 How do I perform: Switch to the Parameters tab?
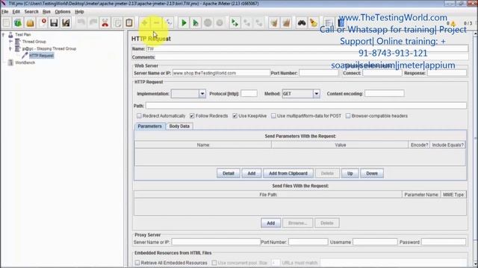pyautogui.click(x=149, y=126)
